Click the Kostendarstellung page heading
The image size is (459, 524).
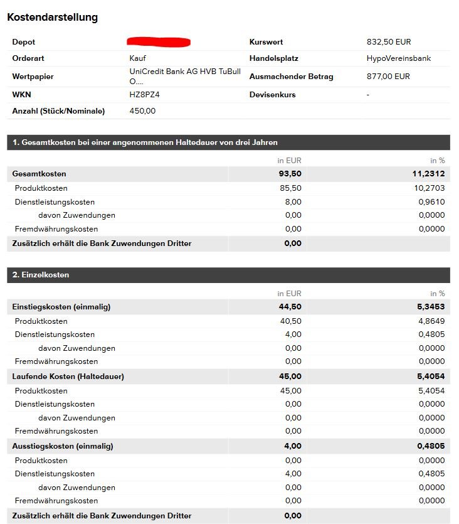click(53, 18)
